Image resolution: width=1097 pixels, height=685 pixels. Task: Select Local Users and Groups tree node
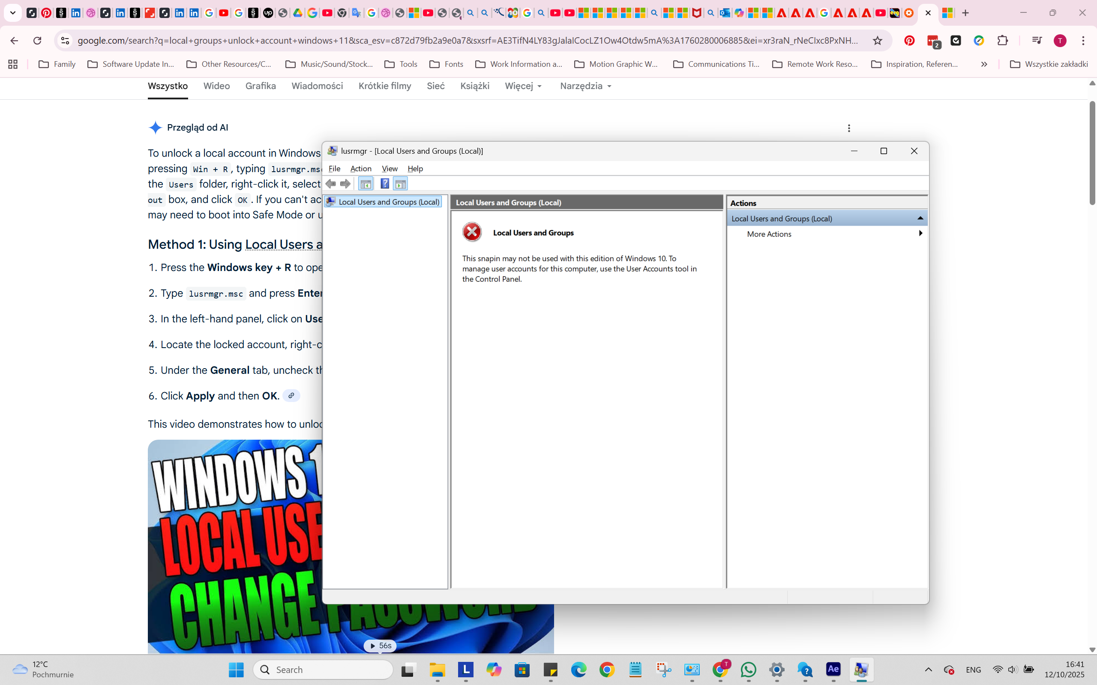coord(389,202)
